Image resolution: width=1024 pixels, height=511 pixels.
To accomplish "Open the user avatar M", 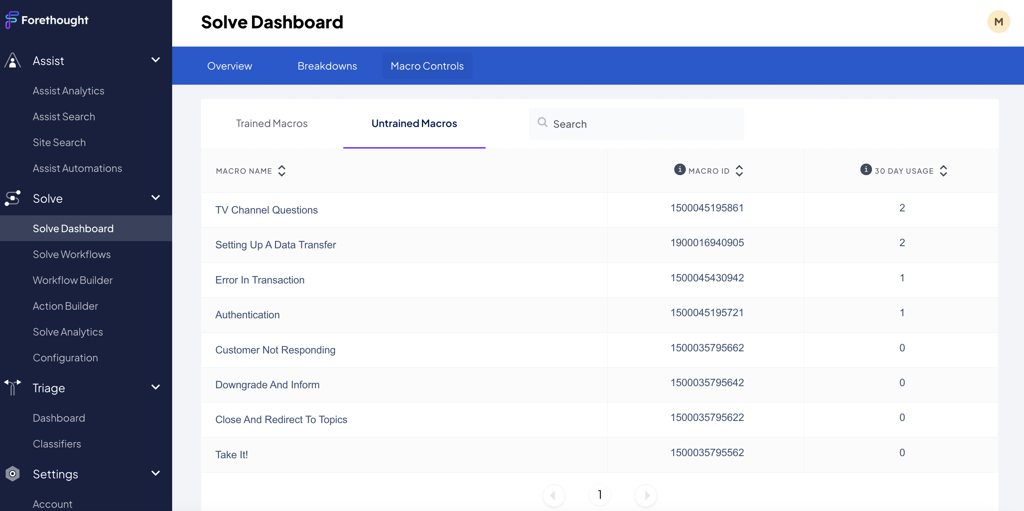I will [x=998, y=22].
